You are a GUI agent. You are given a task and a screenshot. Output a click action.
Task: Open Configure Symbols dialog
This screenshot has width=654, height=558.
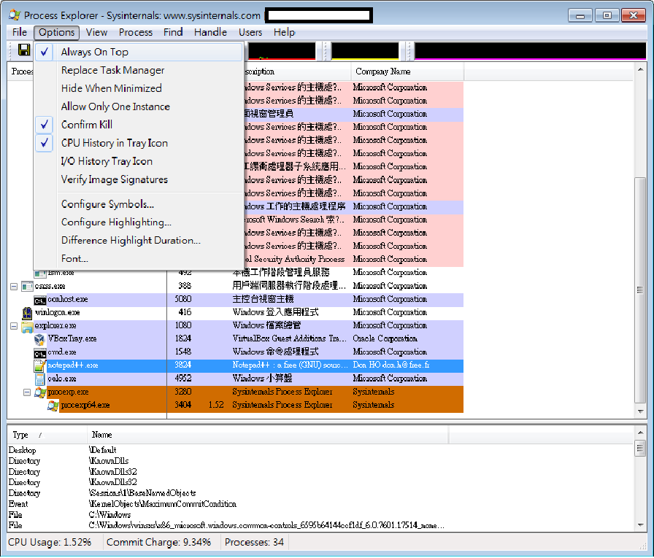click(x=139, y=204)
